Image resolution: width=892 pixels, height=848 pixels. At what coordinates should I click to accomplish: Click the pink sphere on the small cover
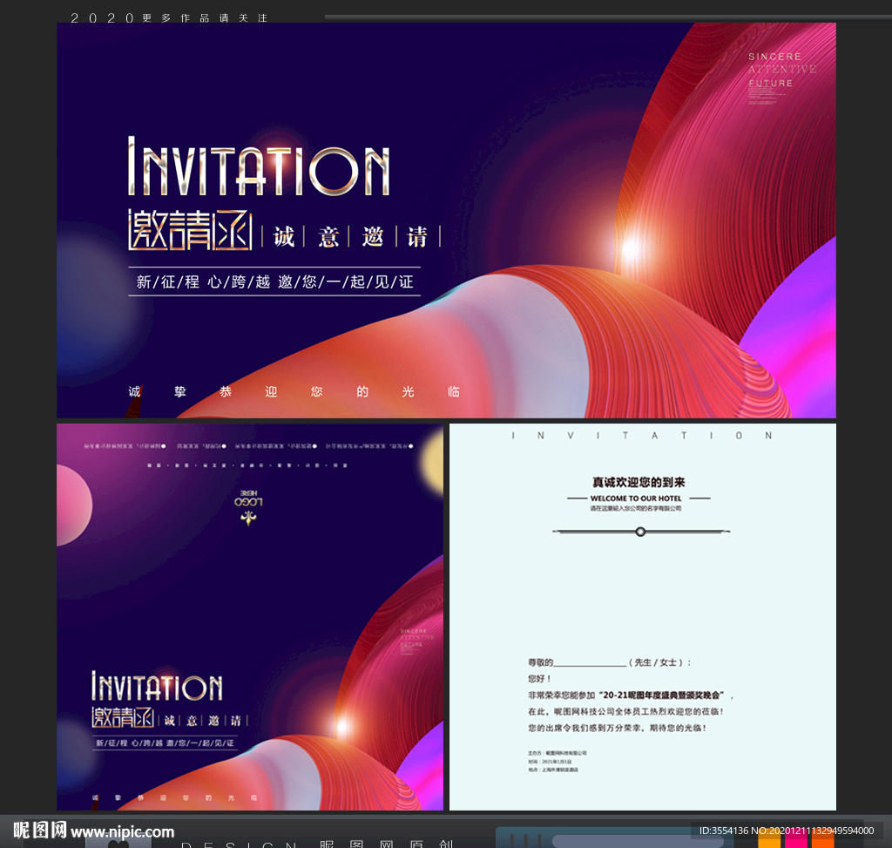(71, 505)
